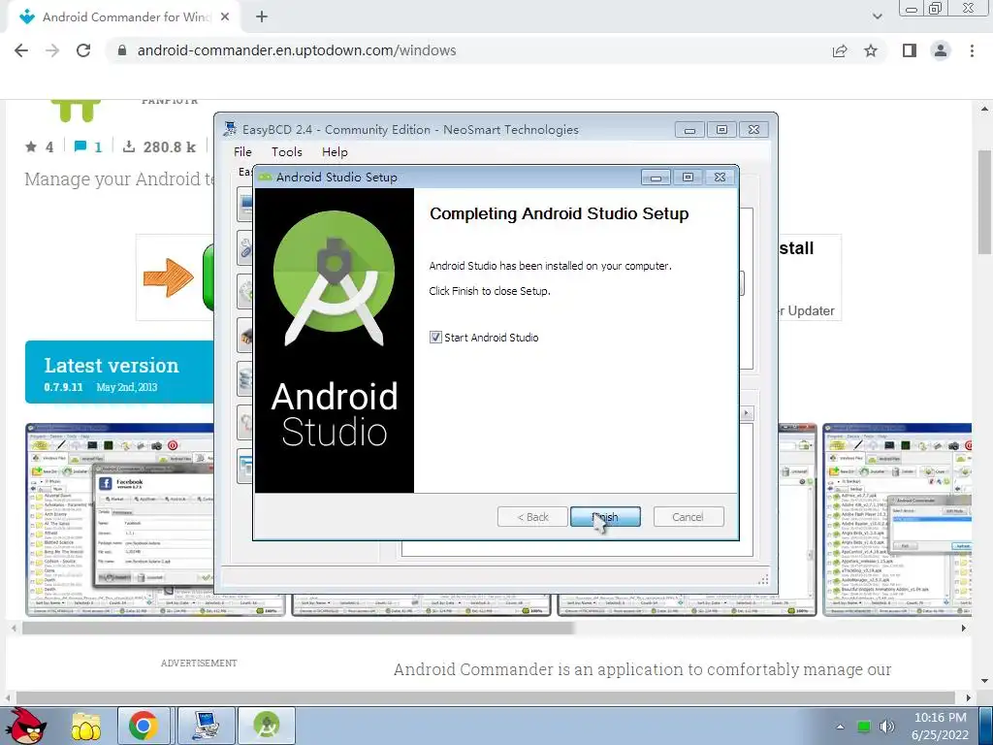Click the green tray status icon
This screenshot has height=745, width=993.
point(863,727)
